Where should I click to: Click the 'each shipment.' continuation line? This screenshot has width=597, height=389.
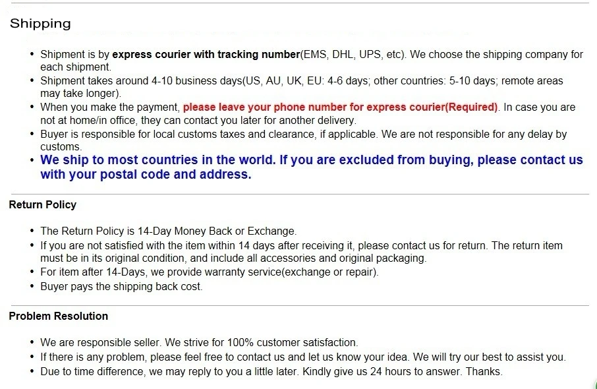point(76,67)
